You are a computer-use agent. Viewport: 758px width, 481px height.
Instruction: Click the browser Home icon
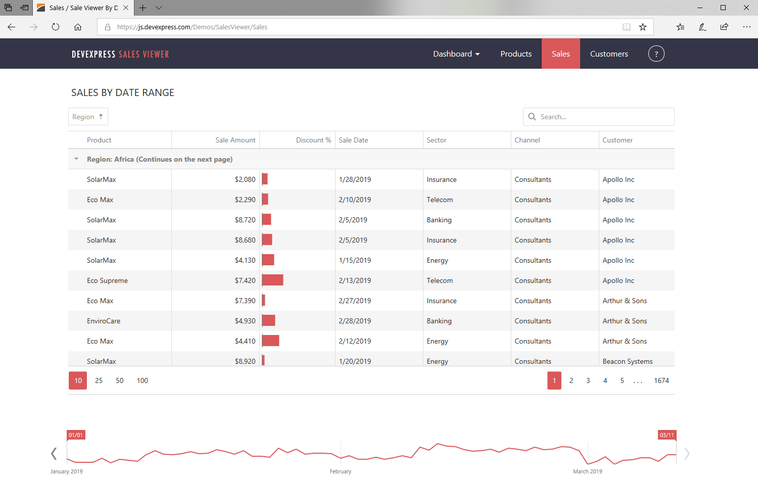coord(77,27)
